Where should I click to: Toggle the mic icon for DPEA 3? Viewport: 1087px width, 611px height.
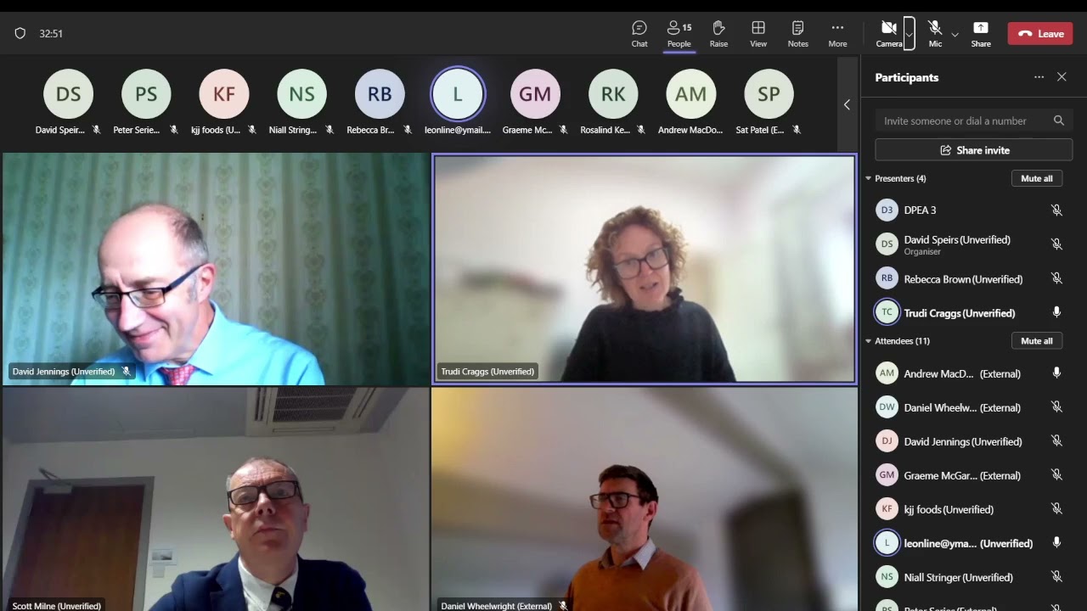click(x=1056, y=210)
